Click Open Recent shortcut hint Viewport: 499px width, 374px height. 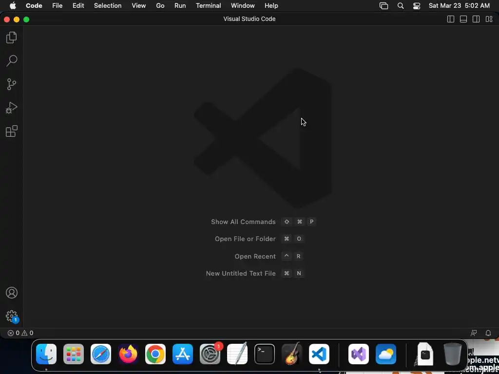click(x=269, y=256)
